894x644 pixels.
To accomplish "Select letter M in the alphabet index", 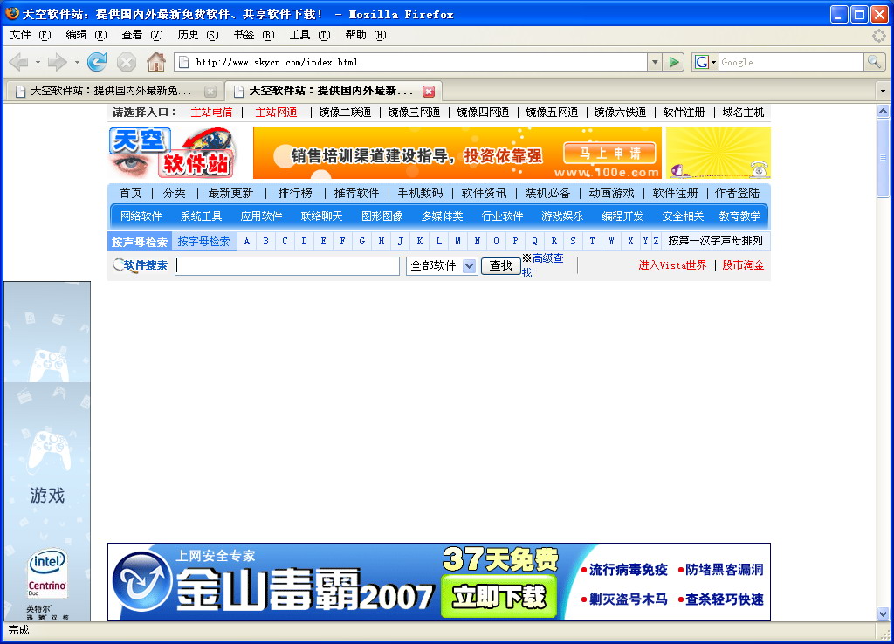I will pyautogui.click(x=457, y=241).
